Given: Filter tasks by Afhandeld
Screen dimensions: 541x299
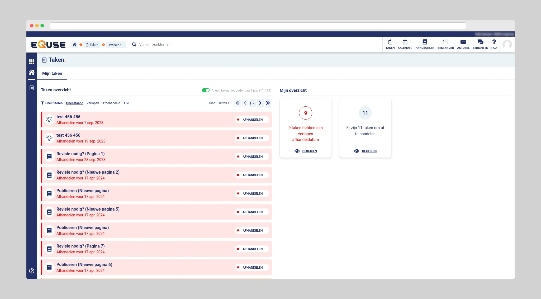Looking at the screenshot, I should click(111, 103).
